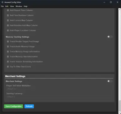121x114 pixels.
Task: Close the Avowed Config Editor window
Action: pyautogui.click(x=118, y=2)
